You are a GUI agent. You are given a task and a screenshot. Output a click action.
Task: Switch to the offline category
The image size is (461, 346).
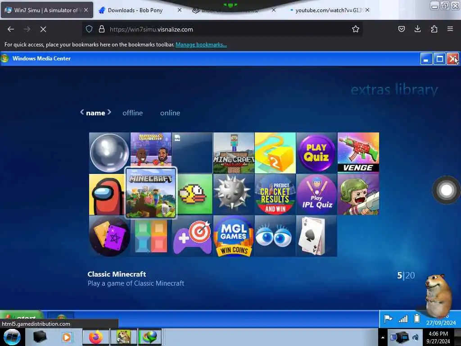tap(133, 113)
